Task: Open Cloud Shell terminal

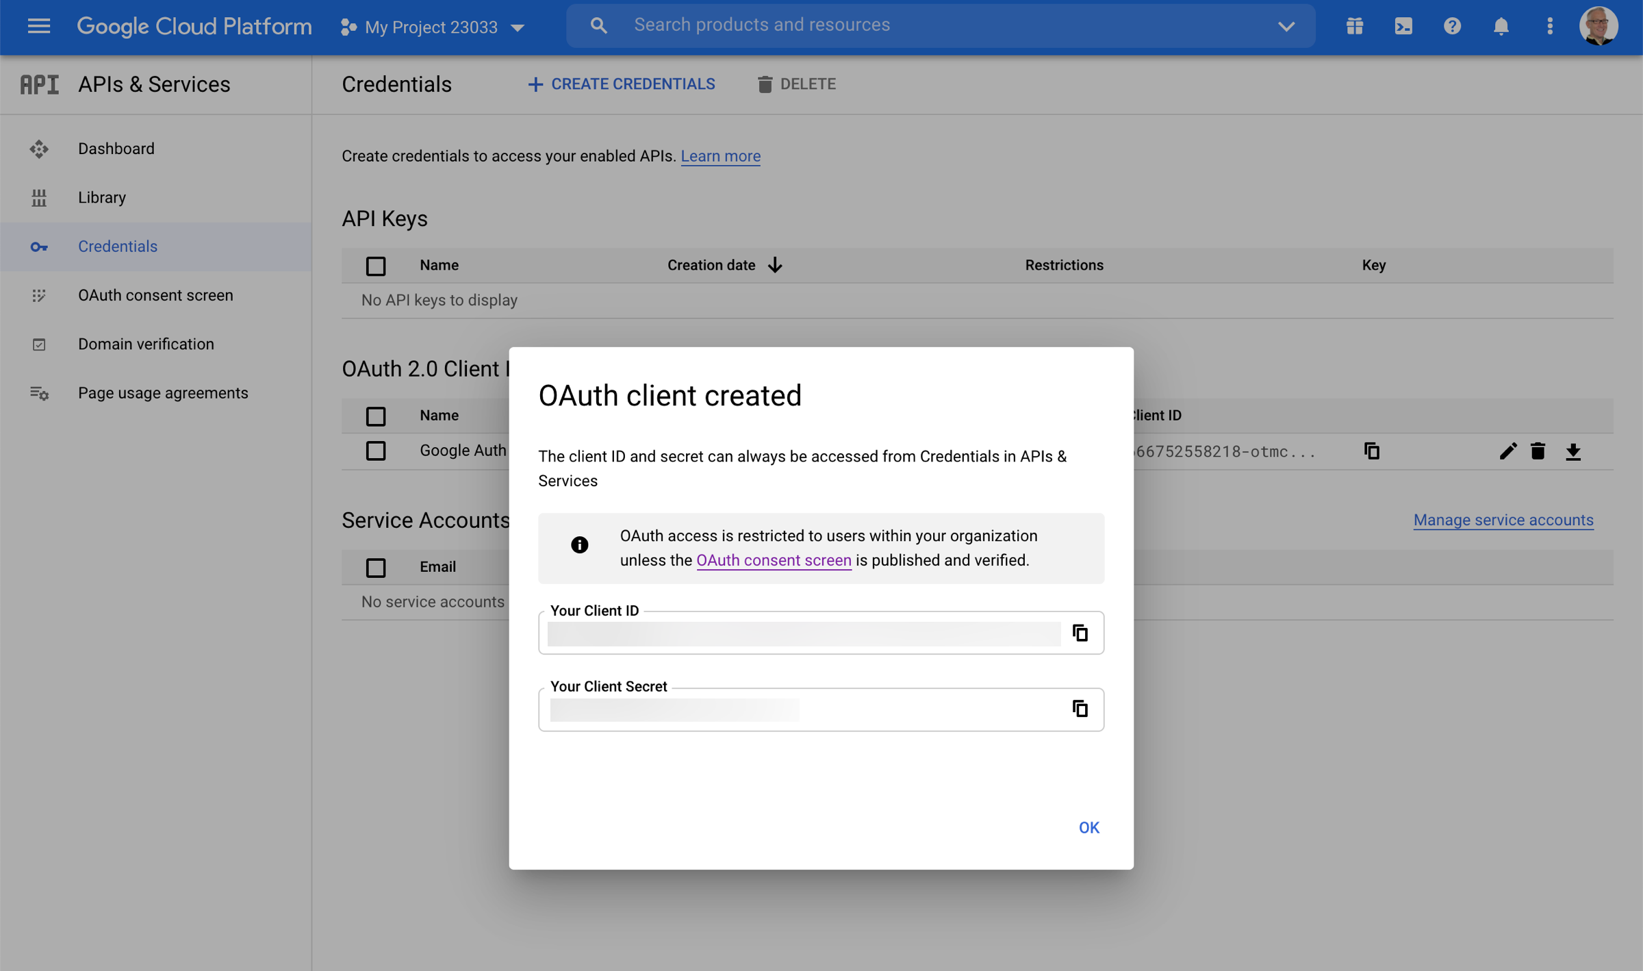Action: pyautogui.click(x=1403, y=26)
